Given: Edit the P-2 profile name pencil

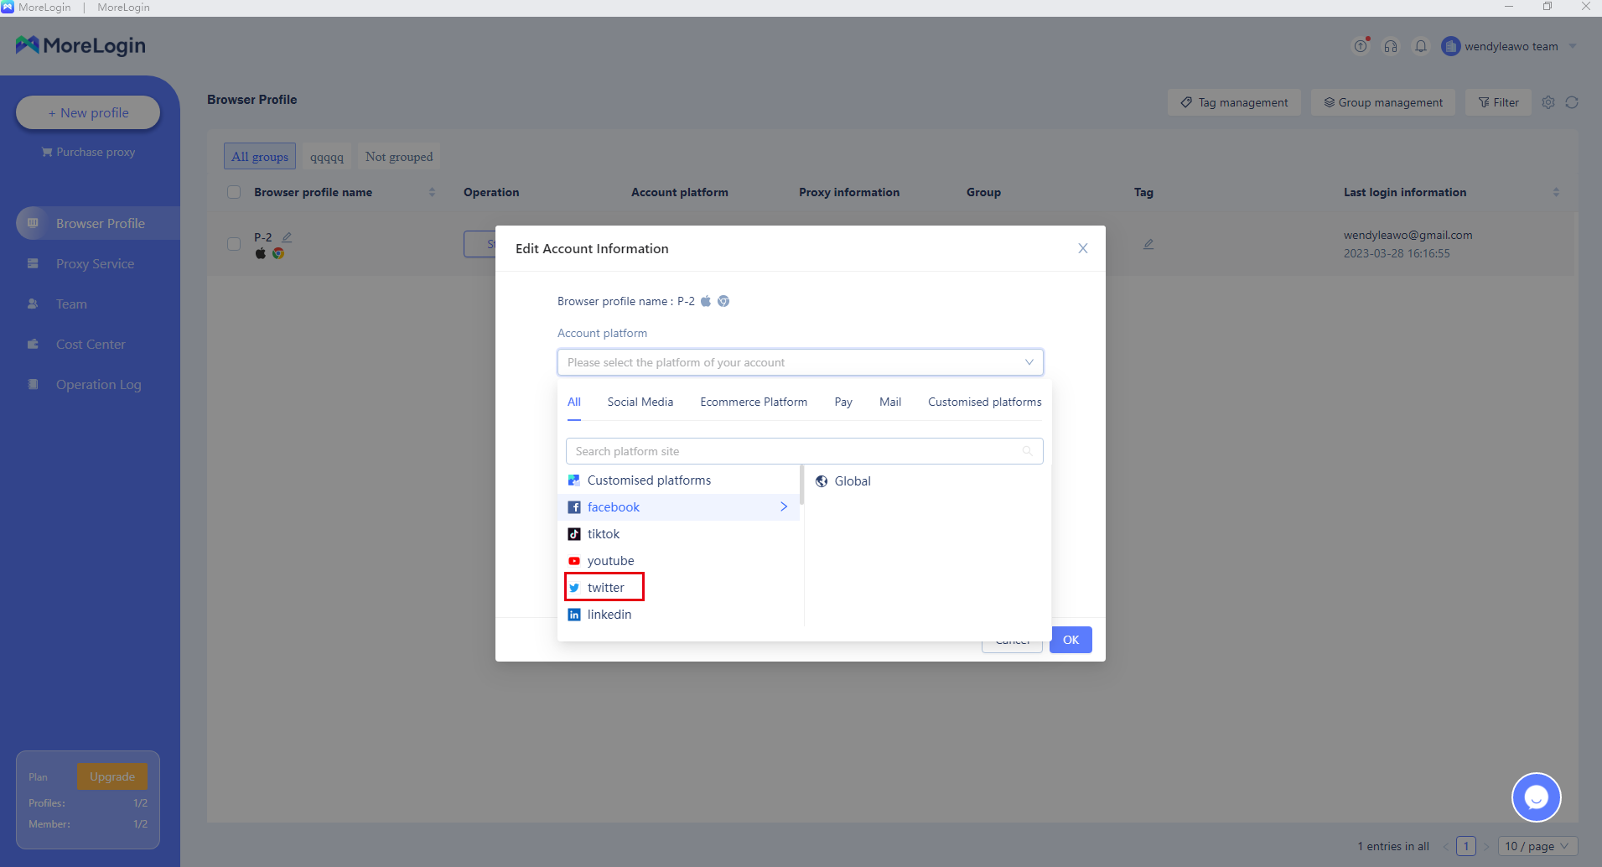Looking at the screenshot, I should click(287, 237).
